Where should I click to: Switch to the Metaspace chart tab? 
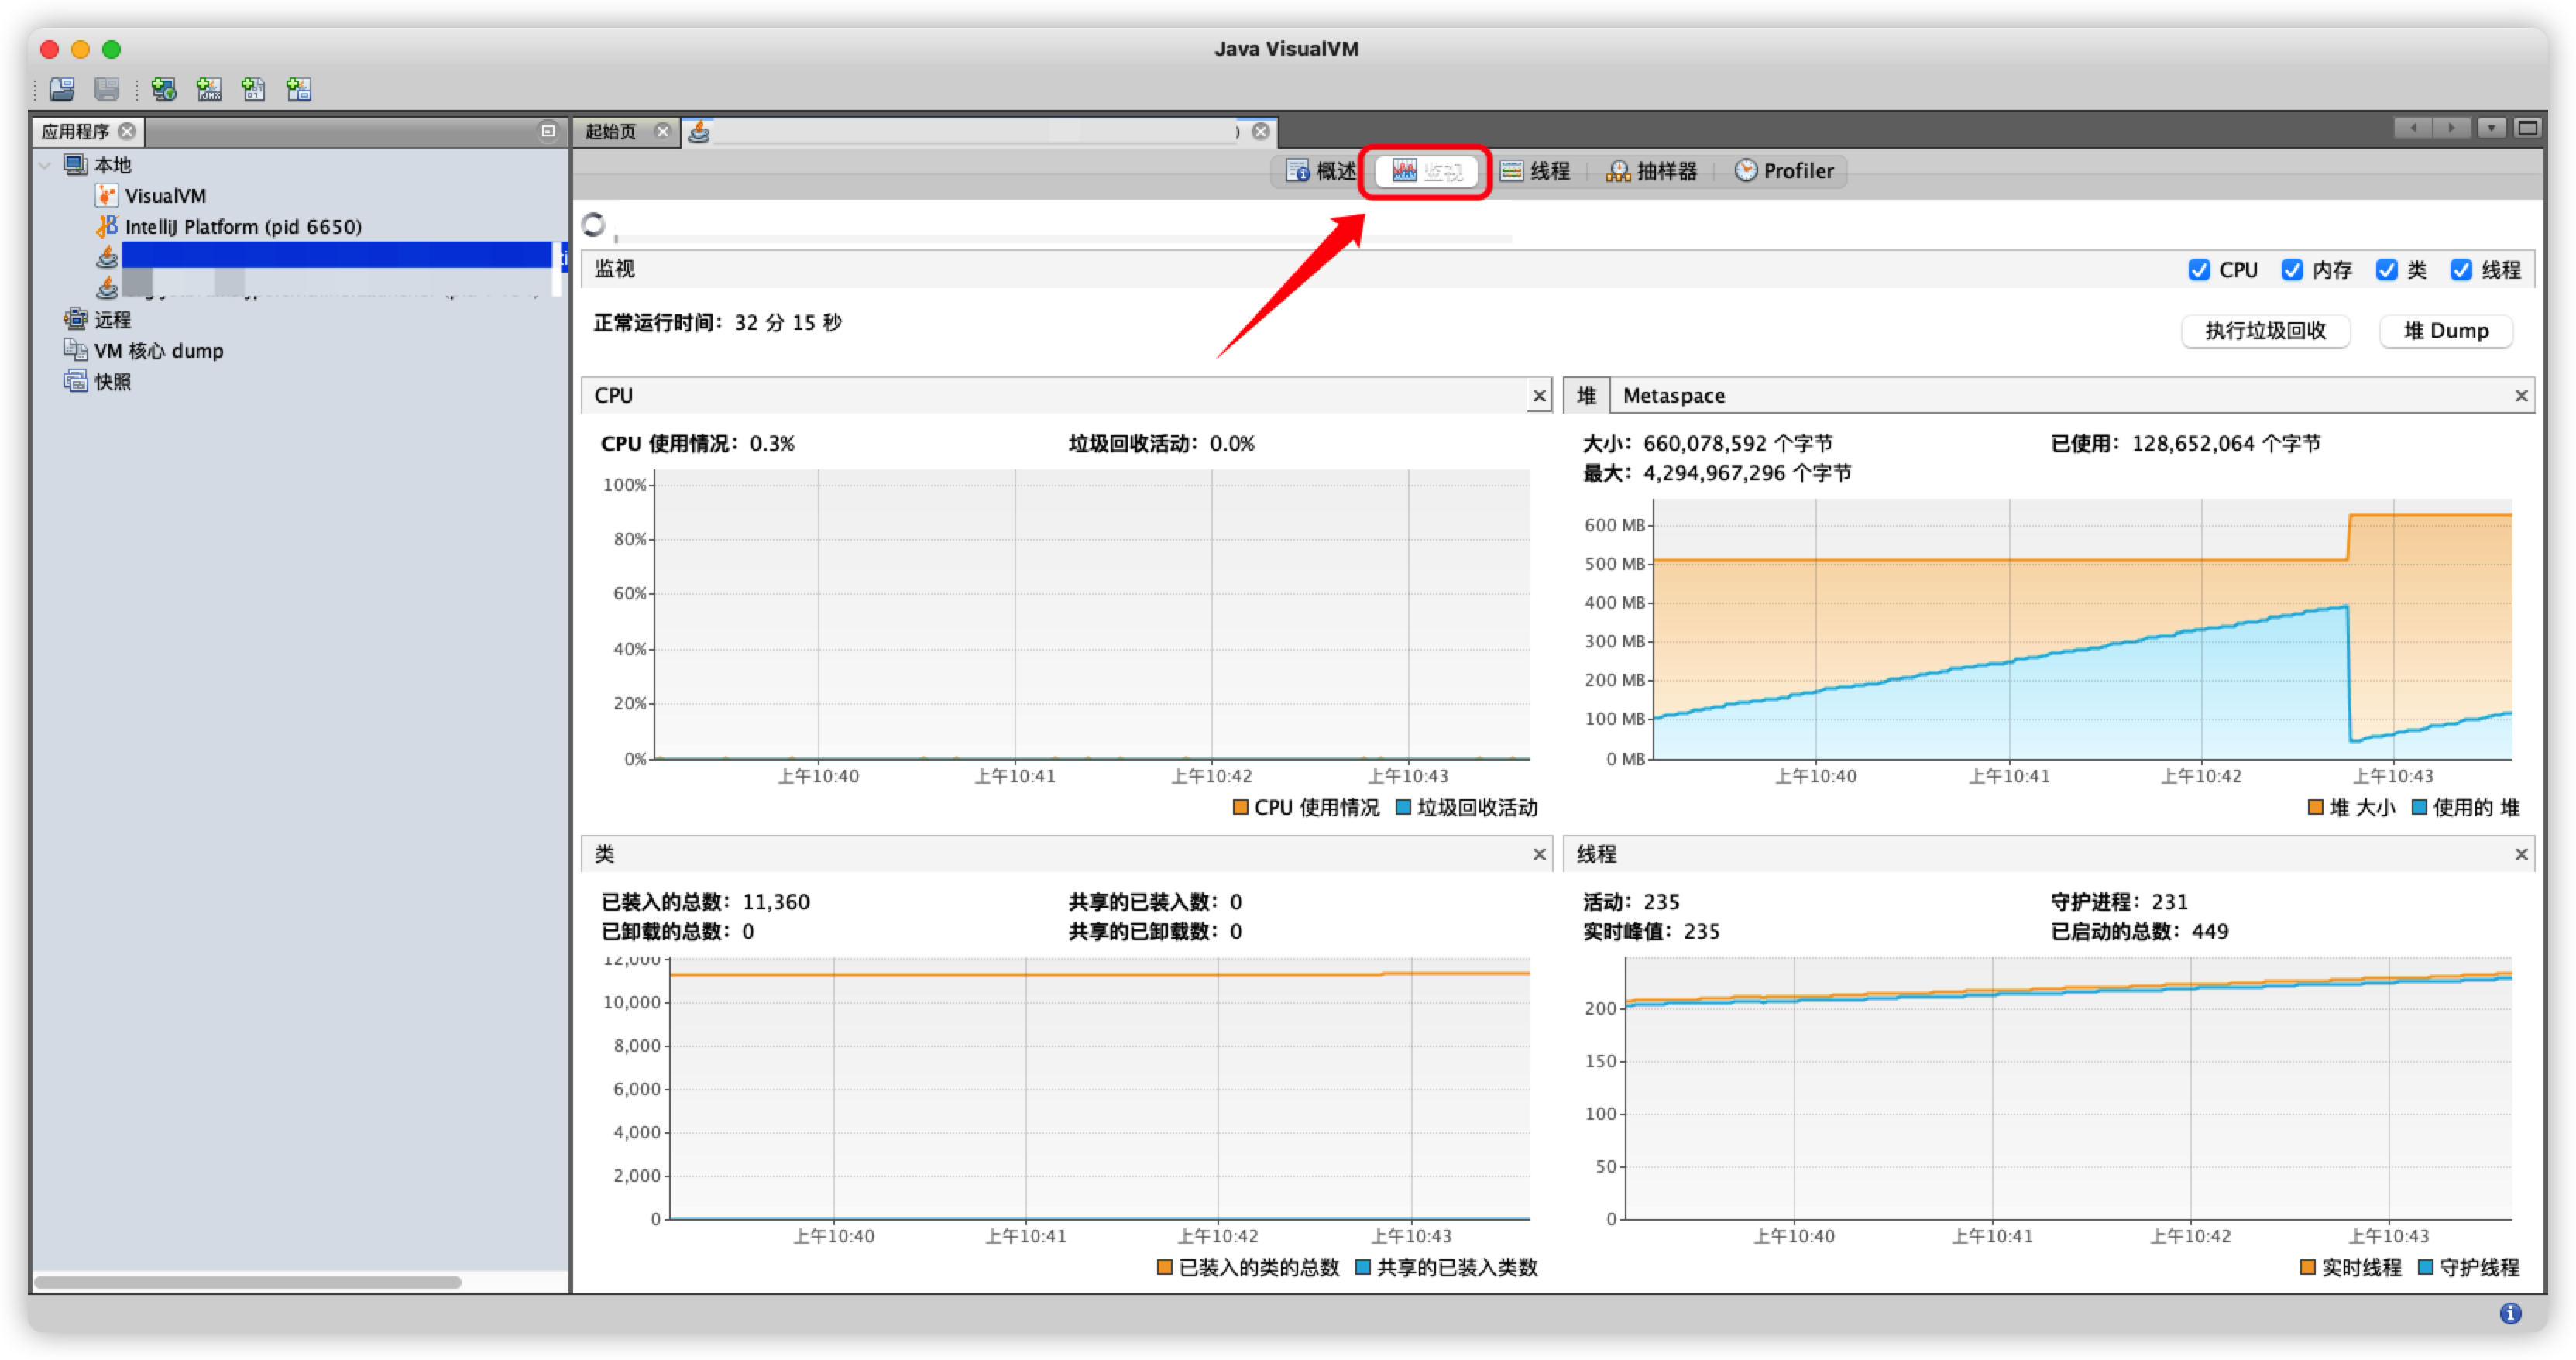1673,396
